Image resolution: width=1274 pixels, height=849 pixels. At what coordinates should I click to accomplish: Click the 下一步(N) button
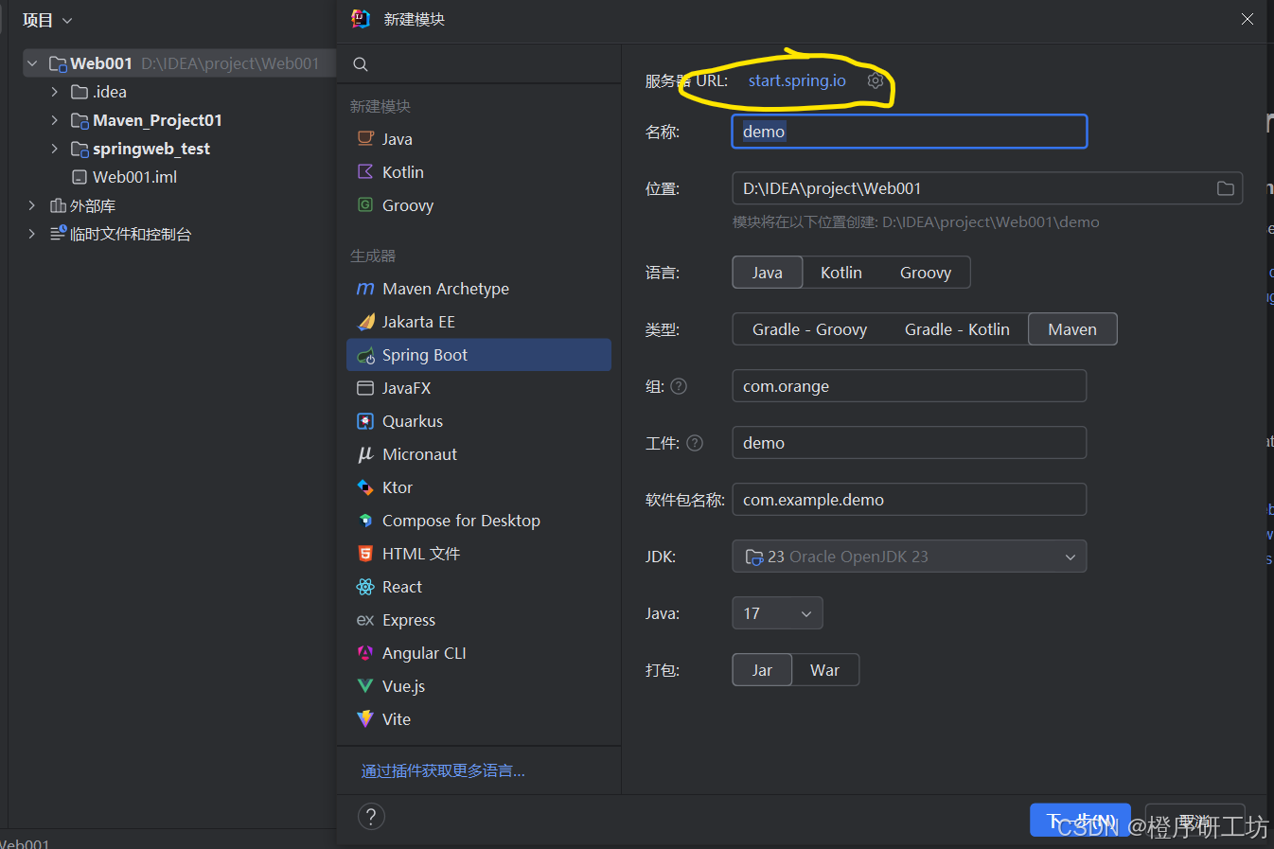click(x=1080, y=820)
